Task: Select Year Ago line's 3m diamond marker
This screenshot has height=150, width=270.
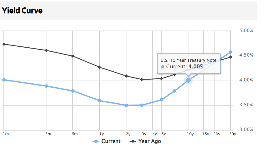Action: [46, 50]
